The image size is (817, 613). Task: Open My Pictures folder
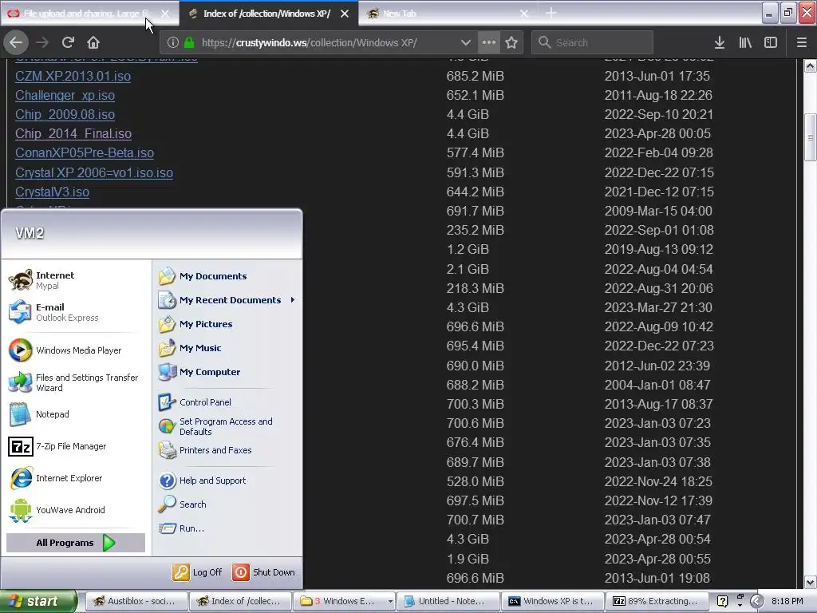coord(227,324)
